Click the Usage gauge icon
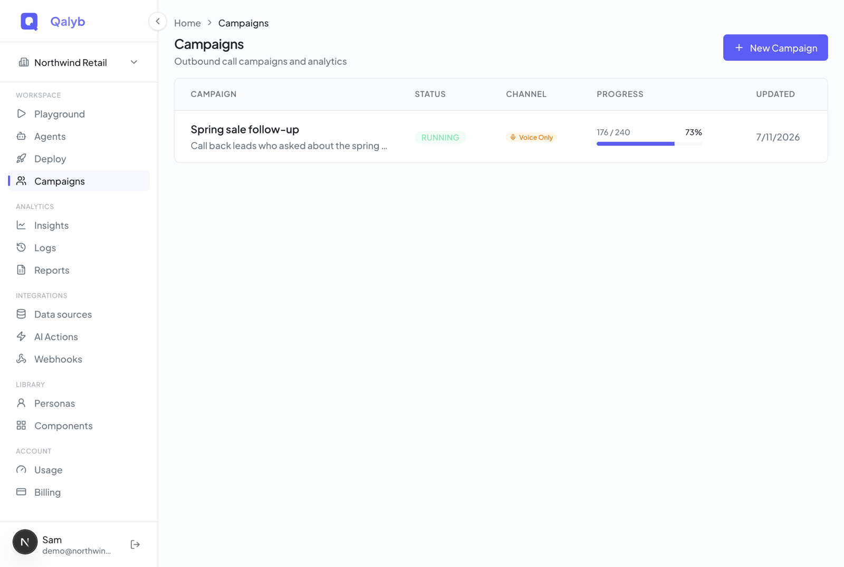This screenshot has width=844, height=567. pos(21,469)
